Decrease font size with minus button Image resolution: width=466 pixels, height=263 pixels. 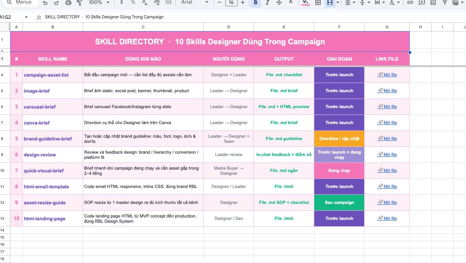pyautogui.click(x=219, y=2)
